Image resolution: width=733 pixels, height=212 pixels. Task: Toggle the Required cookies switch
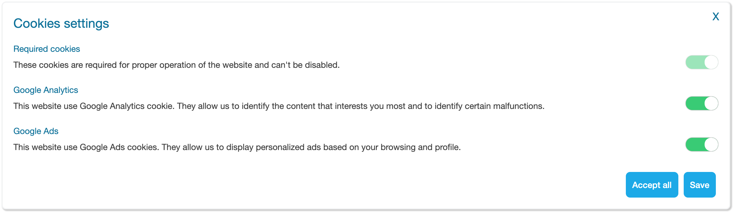point(701,62)
